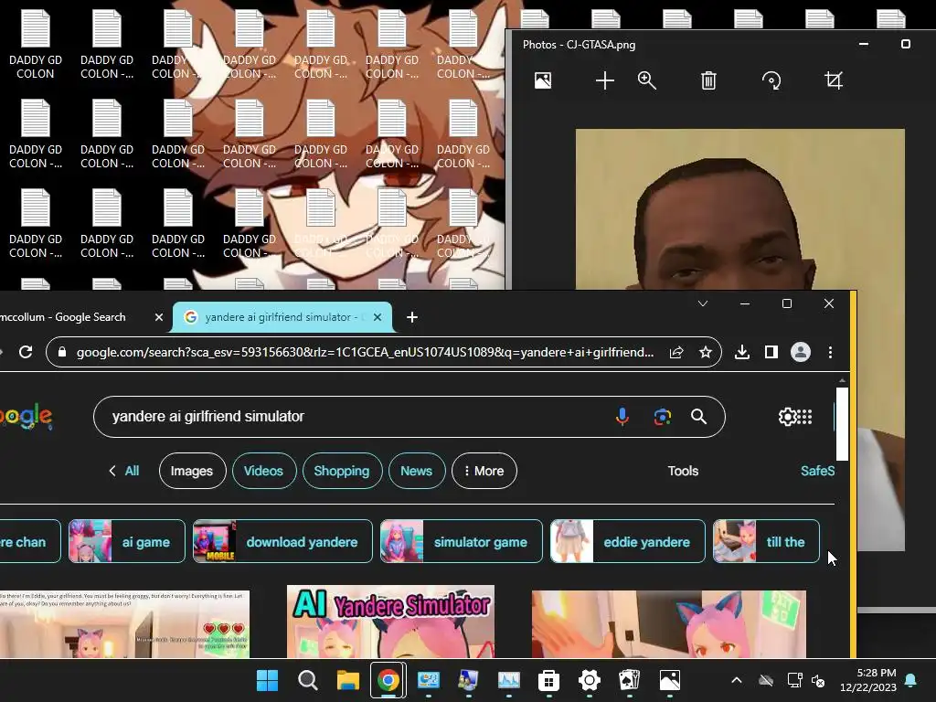This screenshot has height=702, width=936.
Task: Click the Google search magnifier button
Action: tap(698, 417)
